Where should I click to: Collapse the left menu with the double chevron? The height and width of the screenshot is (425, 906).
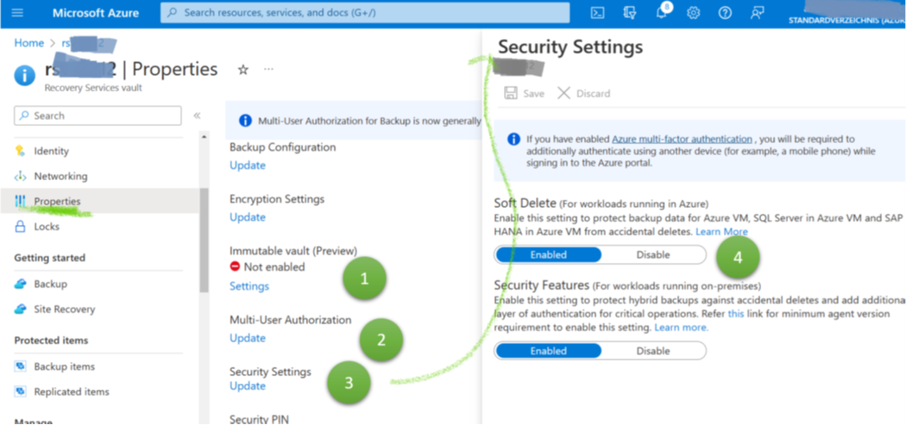[x=197, y=116]
